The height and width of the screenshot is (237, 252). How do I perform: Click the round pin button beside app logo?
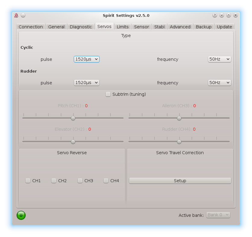click(23, 15)
